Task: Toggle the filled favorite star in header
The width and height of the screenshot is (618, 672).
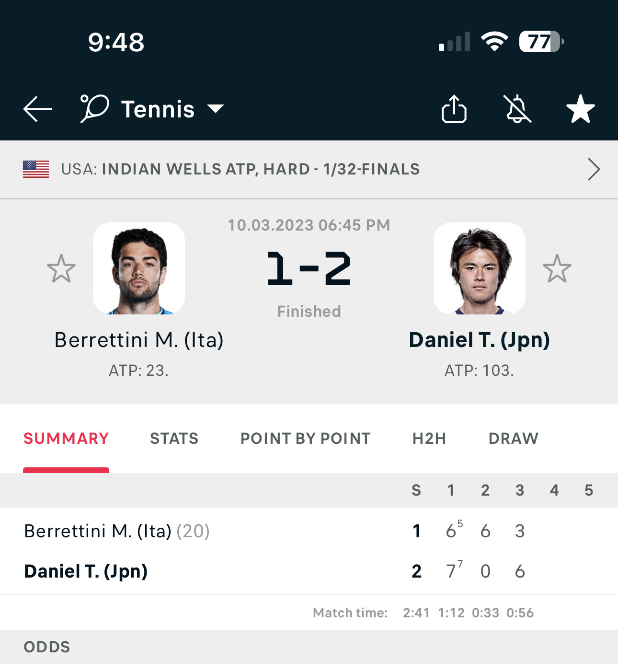Action: point(580,109)
